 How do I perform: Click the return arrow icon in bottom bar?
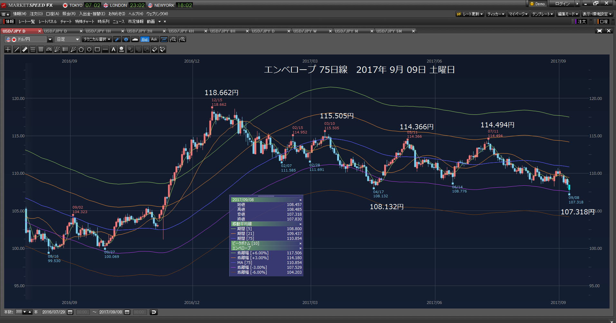tap(154, 312)
